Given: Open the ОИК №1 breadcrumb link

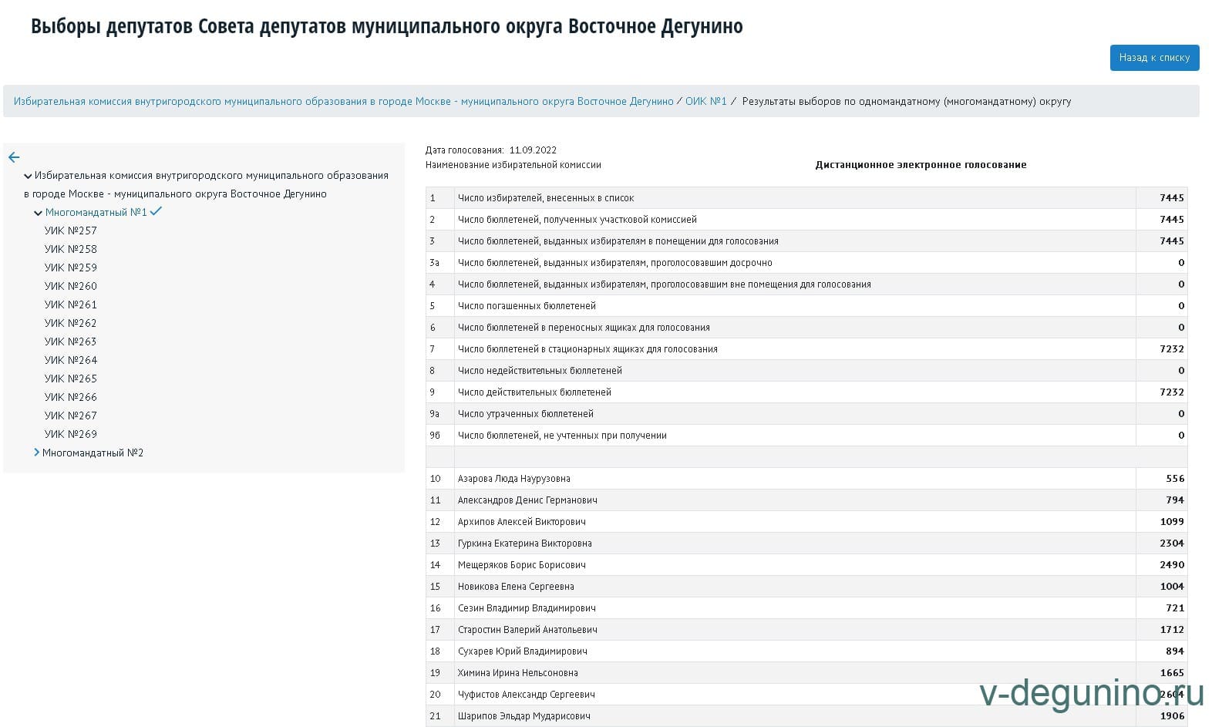Looking at the screenshot, I should 705,102.
